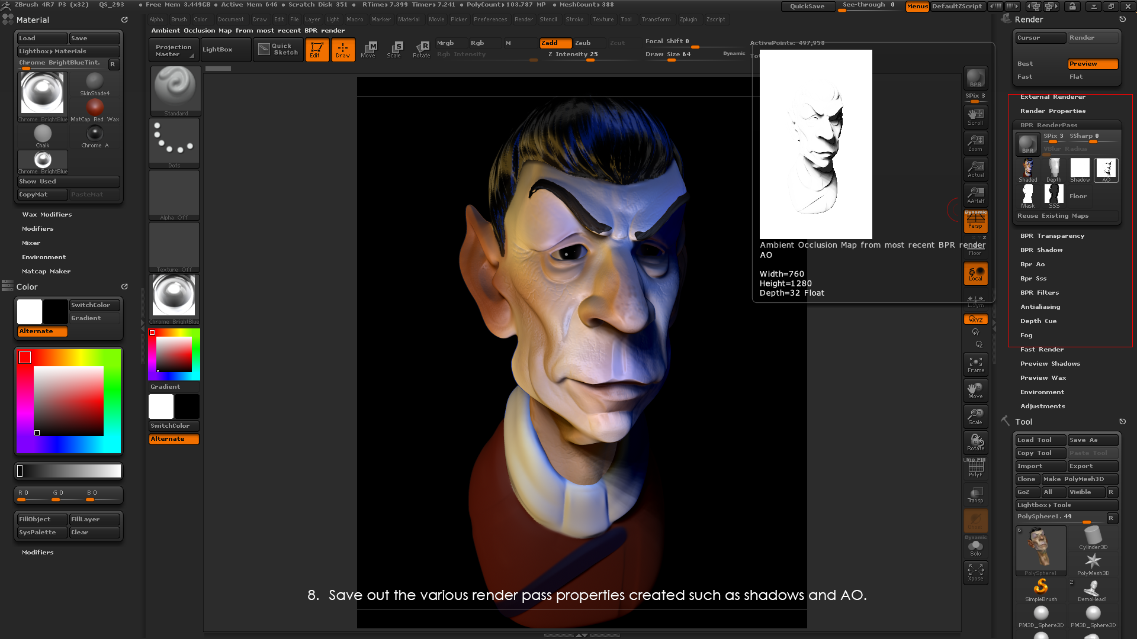Open the Zplugin menu
This screenshot has width=1137, height=639.
pos(688,20)
